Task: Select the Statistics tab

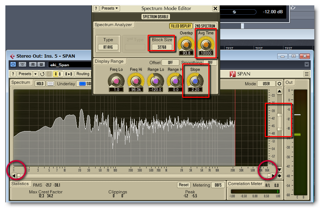Action: coord(20,184)
